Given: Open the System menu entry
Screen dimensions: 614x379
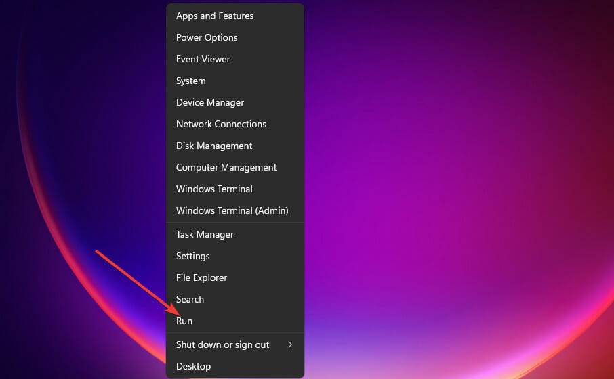Looking at the screenshot, I should coord(191,81).
